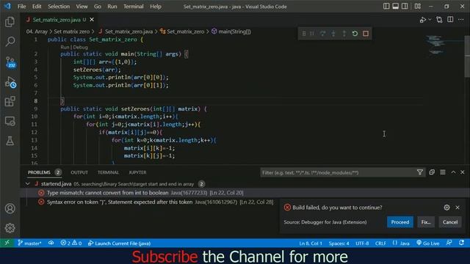Click Step Into in debug toolbar

[333, 34]
